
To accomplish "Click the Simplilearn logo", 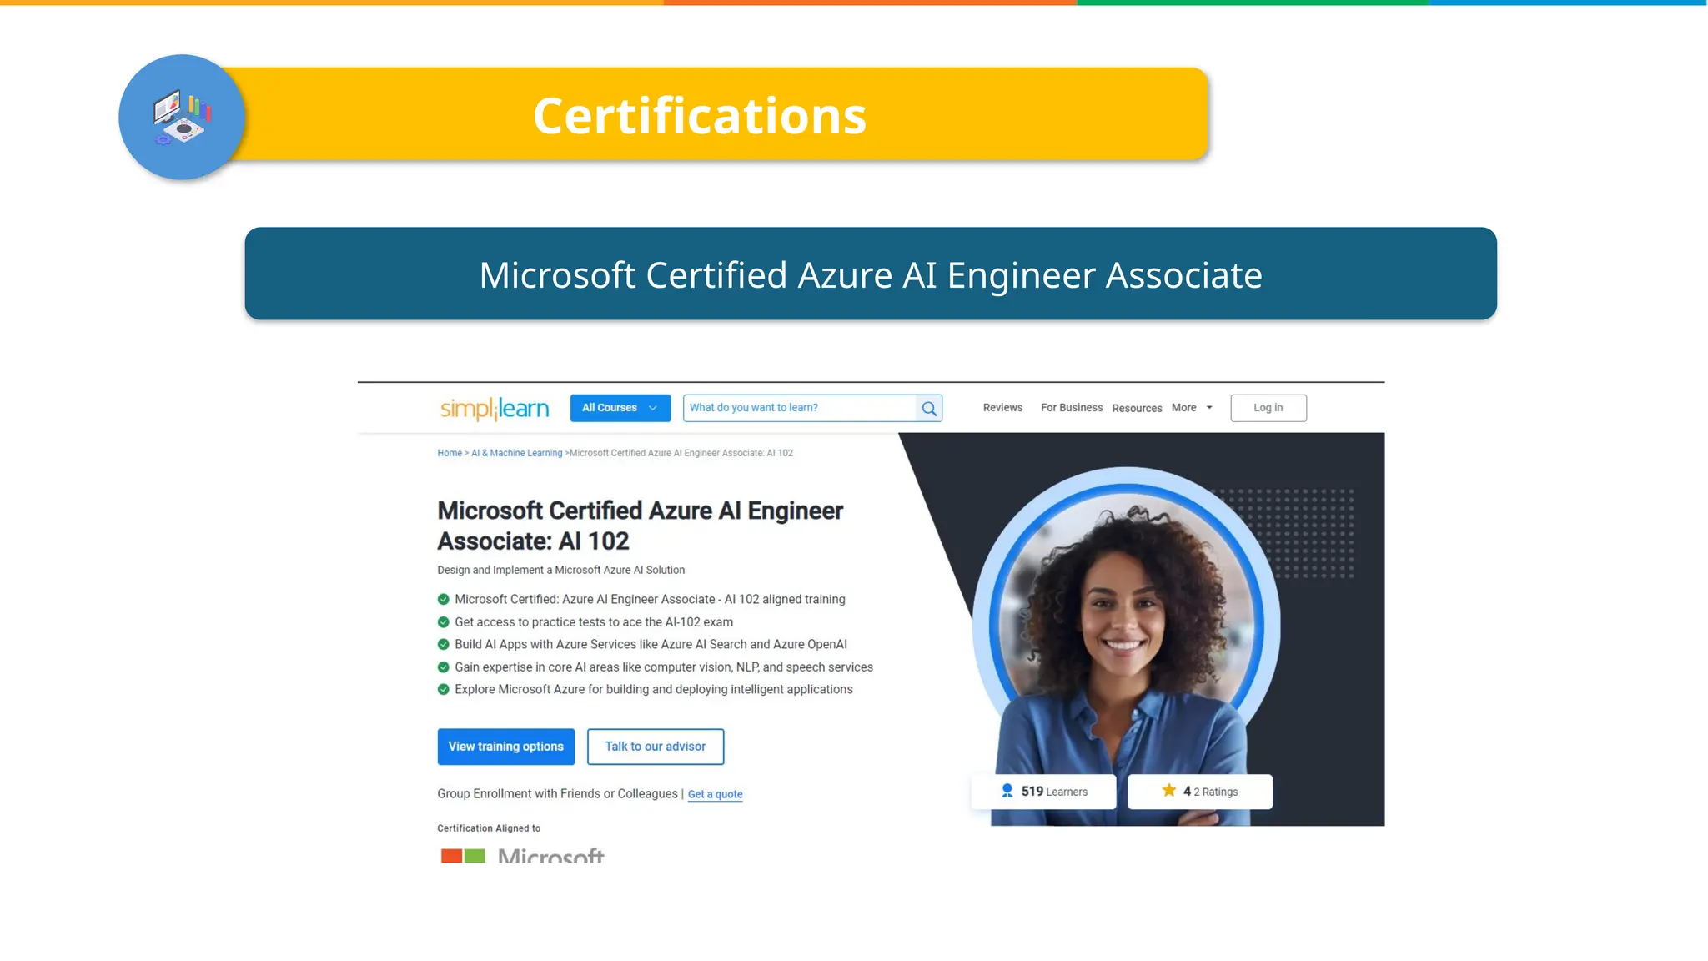I will [495, 408].
